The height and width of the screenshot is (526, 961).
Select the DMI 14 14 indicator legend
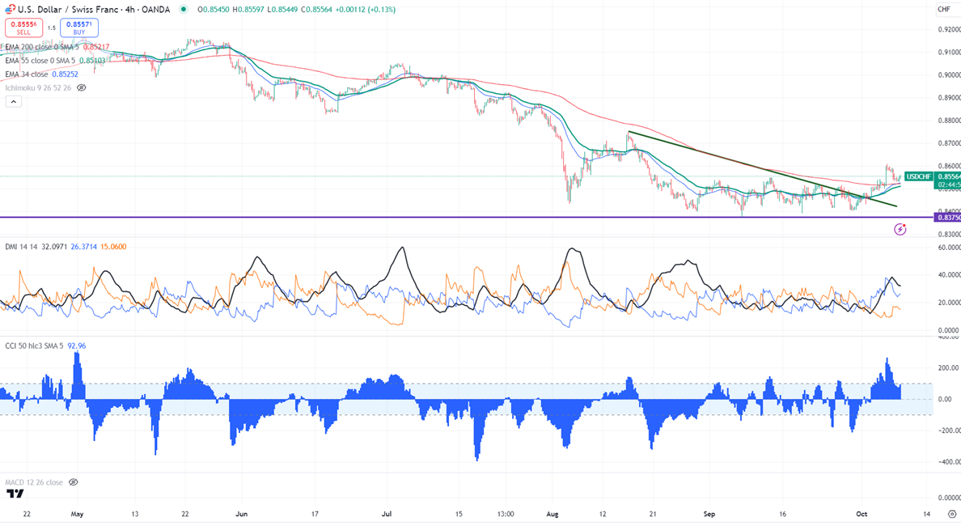pyautogui.click(x=19, y=247)
